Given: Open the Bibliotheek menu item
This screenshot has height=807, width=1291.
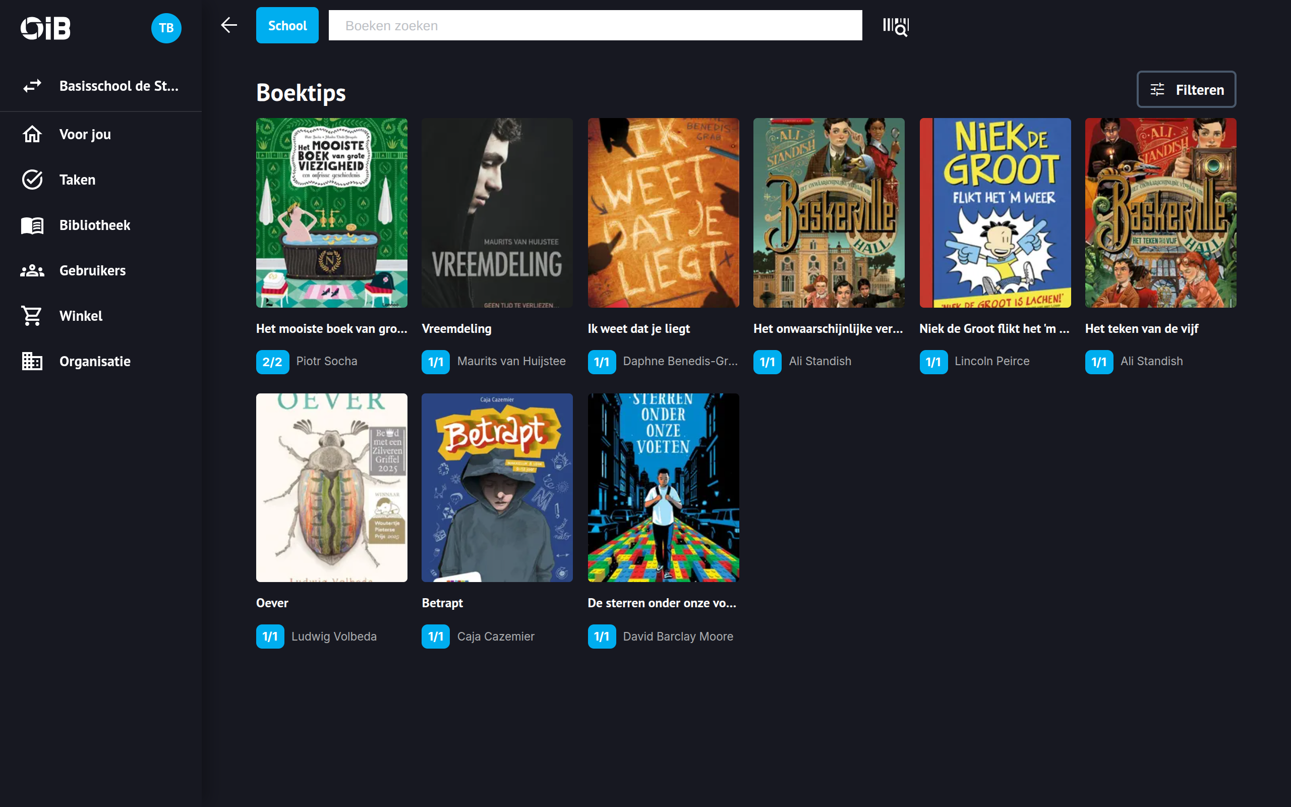Looking at the screenshot, I should 94,225.
